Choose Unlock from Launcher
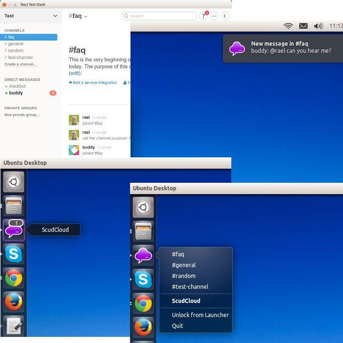This screenshot has width=343, height=343. pyautogui.click(x=200, y=315)
